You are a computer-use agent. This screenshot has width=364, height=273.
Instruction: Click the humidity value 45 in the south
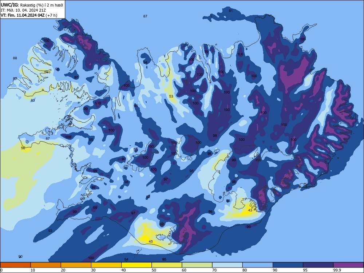tap(151, 241)
